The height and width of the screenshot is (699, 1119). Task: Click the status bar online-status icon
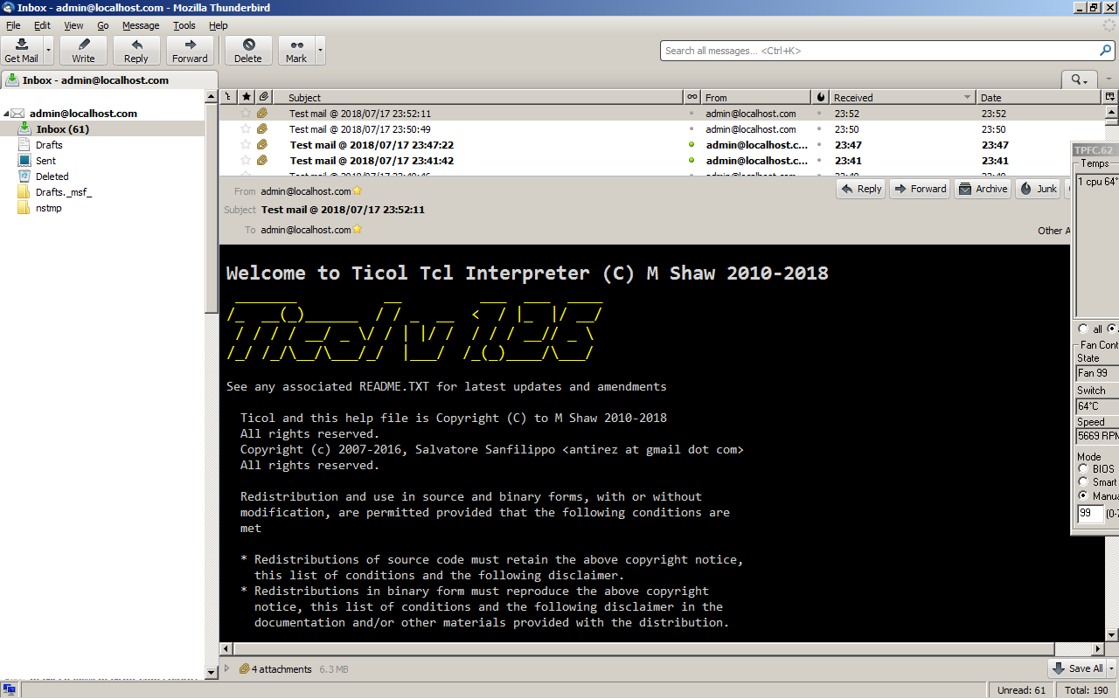point(10,690)
